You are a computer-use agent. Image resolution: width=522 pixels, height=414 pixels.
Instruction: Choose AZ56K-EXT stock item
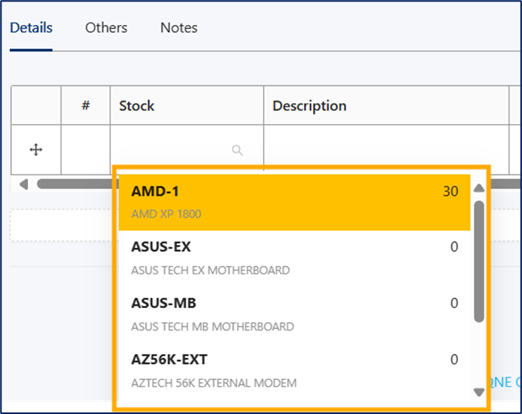295,370
